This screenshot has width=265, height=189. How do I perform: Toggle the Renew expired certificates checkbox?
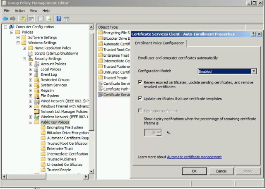(140, 82)
